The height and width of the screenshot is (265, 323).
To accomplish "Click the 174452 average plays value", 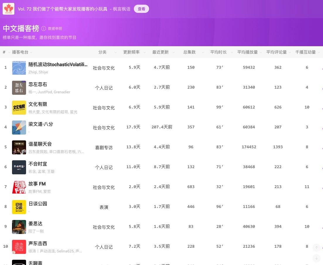I will [249, 147].
